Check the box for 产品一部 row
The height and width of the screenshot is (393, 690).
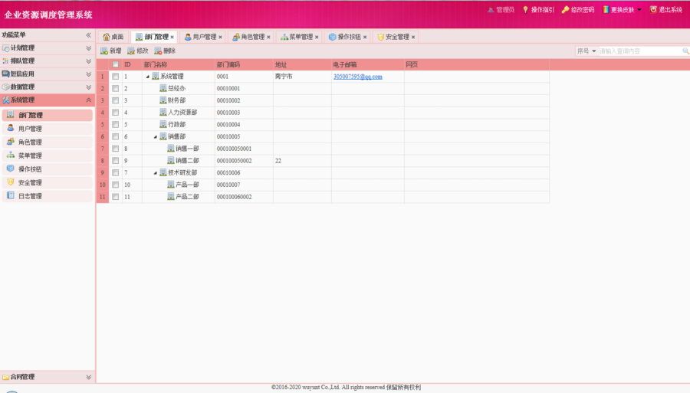tap(115, 185)
